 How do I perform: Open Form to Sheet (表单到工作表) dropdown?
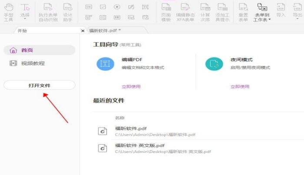click(262, 12)
